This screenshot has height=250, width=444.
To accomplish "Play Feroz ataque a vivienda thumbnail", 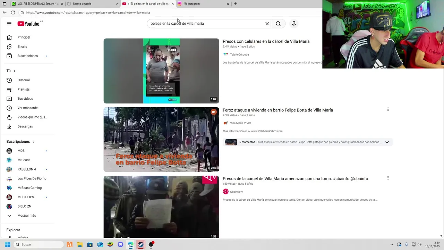I will [161, 140].
